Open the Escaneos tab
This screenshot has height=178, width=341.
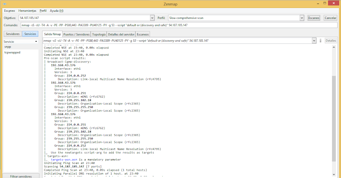[x=143, y=34]
